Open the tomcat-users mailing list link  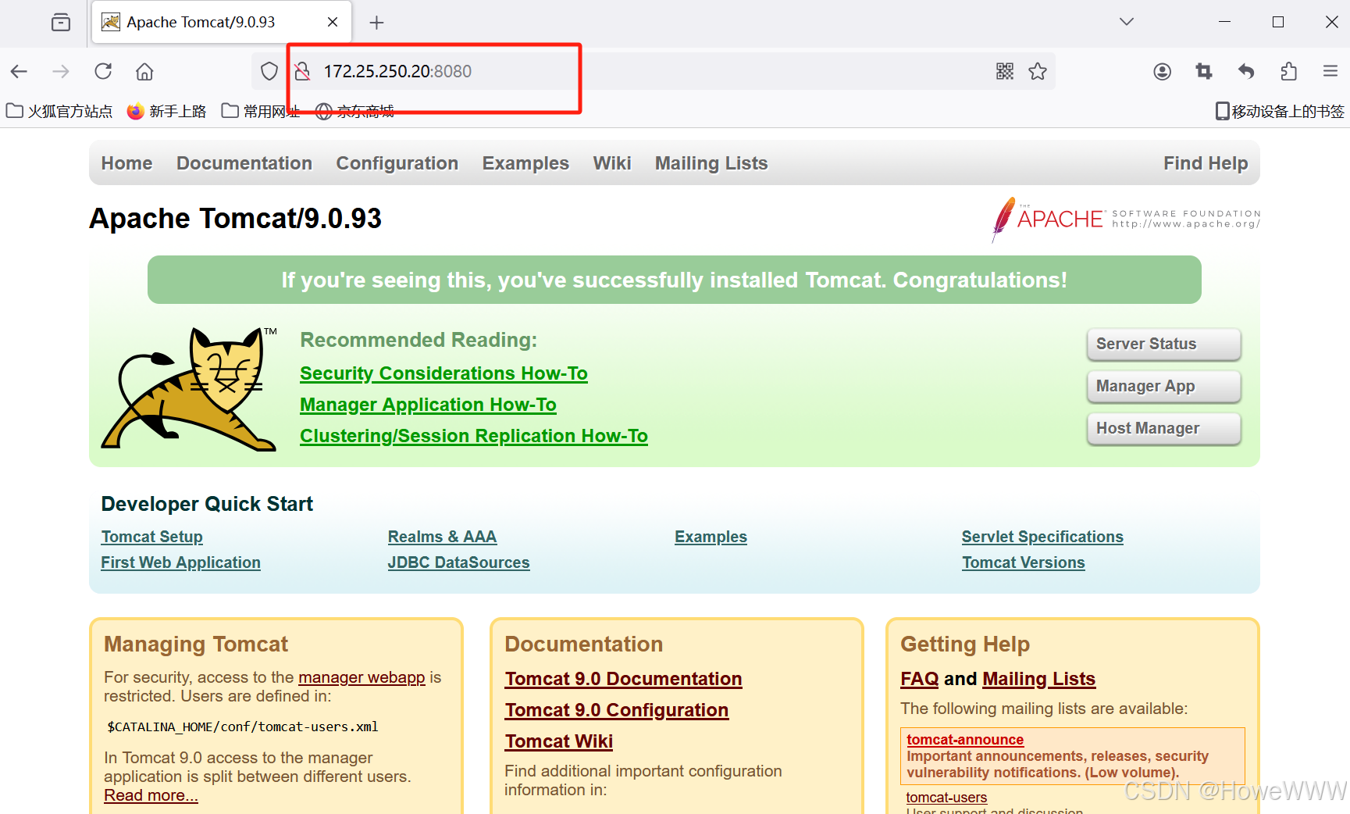pyautogui.click(x=946, y=798)
